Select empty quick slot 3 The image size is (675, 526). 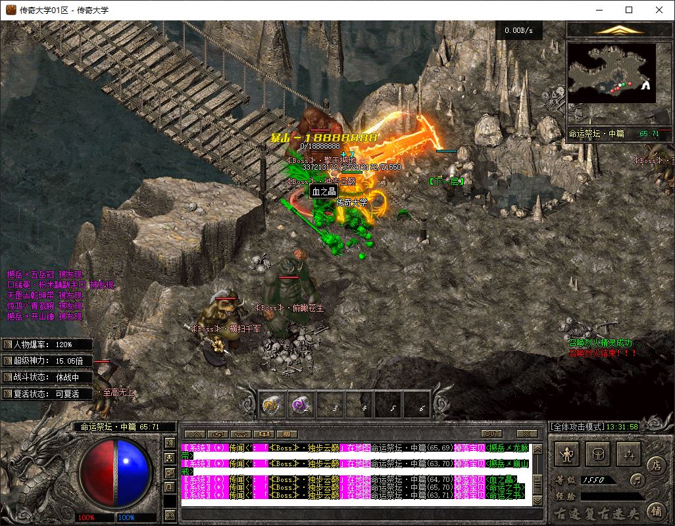(331, 405)
